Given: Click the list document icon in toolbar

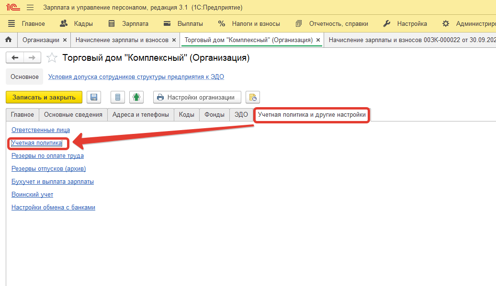Looking at the screenshot, I should [x=117, y=98].
